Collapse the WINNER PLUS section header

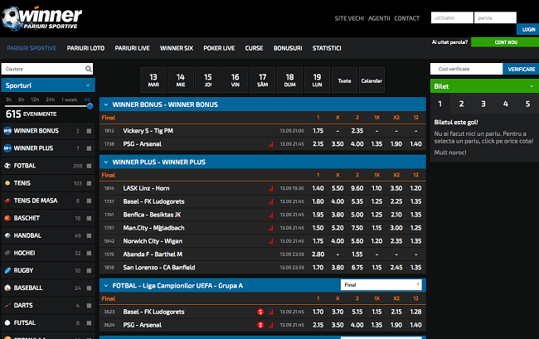[105, 162]
